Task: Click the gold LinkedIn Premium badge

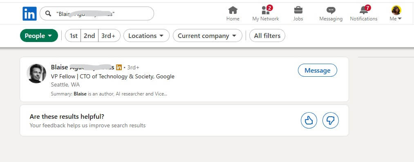Action: [x=119, y=67]
